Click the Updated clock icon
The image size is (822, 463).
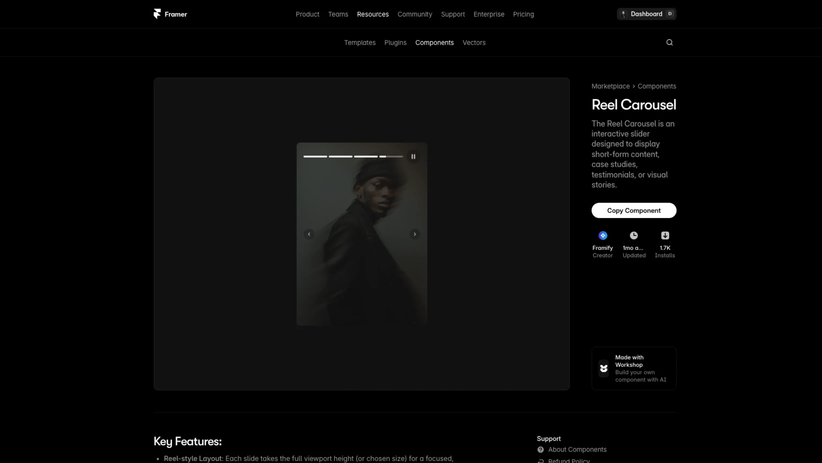click(634, 236)
